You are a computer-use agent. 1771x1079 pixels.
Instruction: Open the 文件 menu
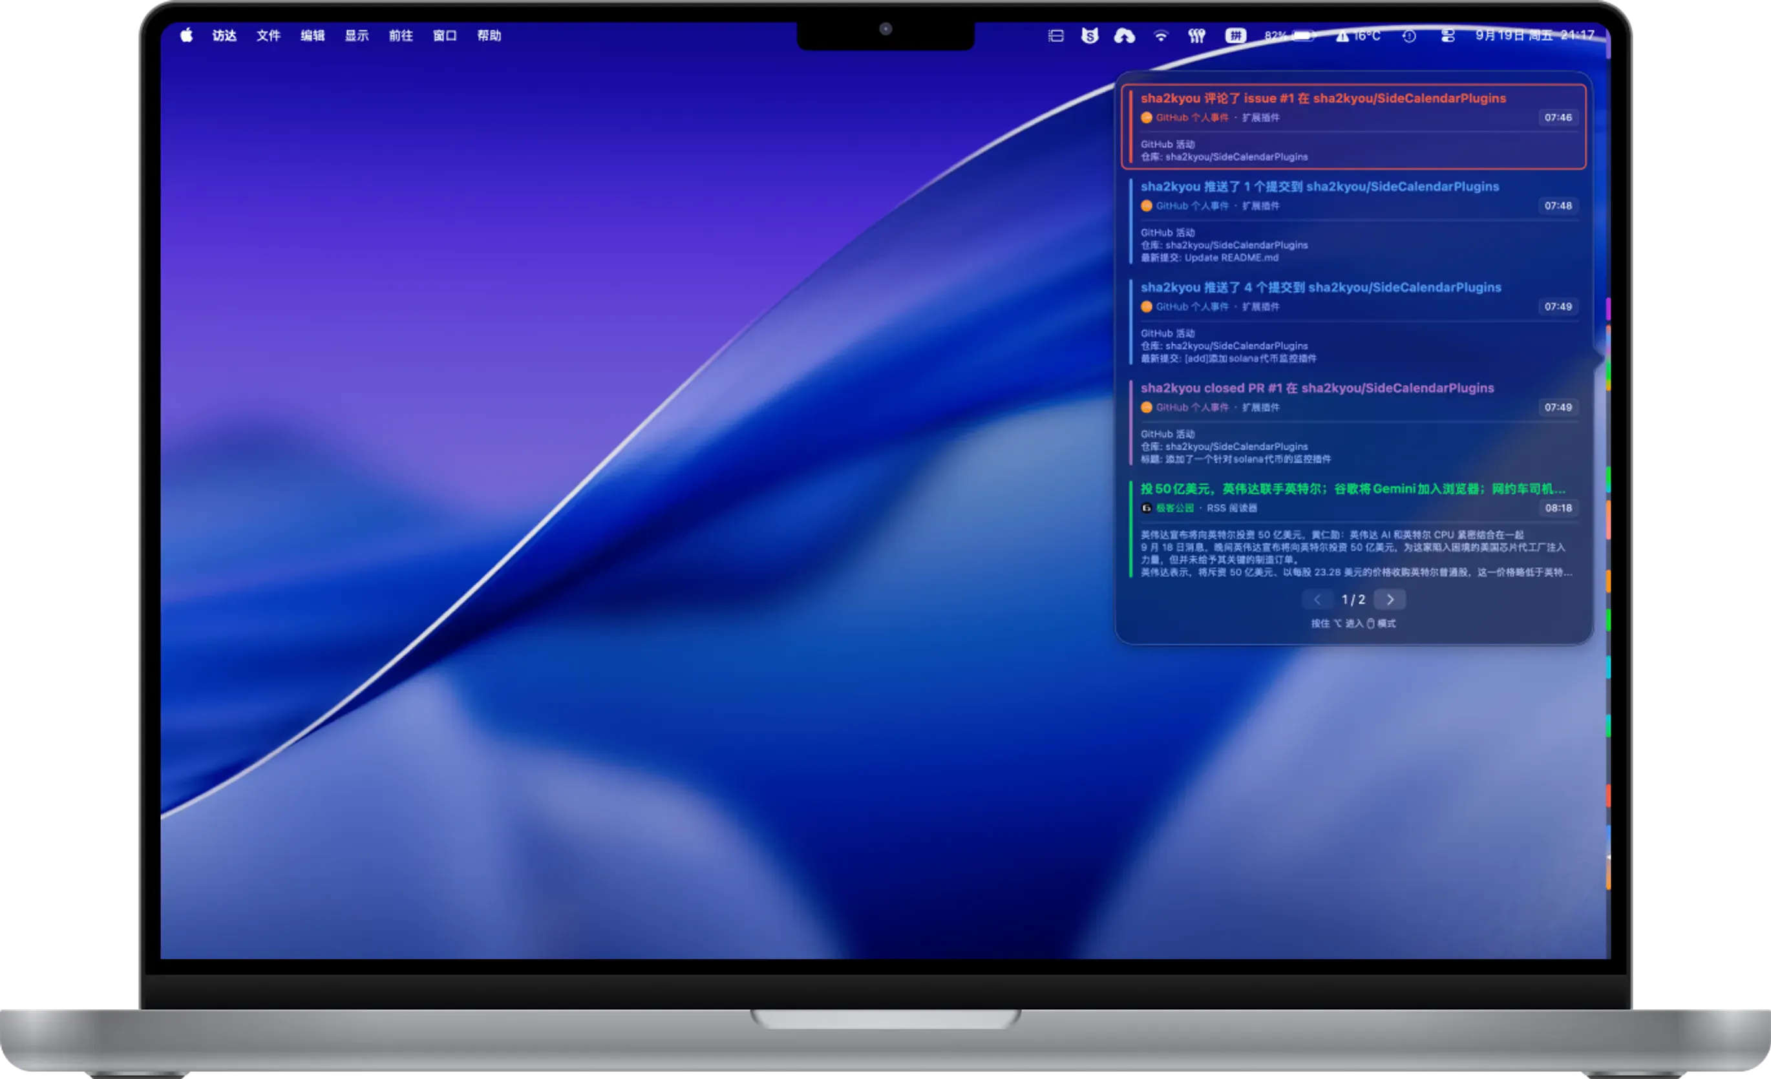(268, 35)
